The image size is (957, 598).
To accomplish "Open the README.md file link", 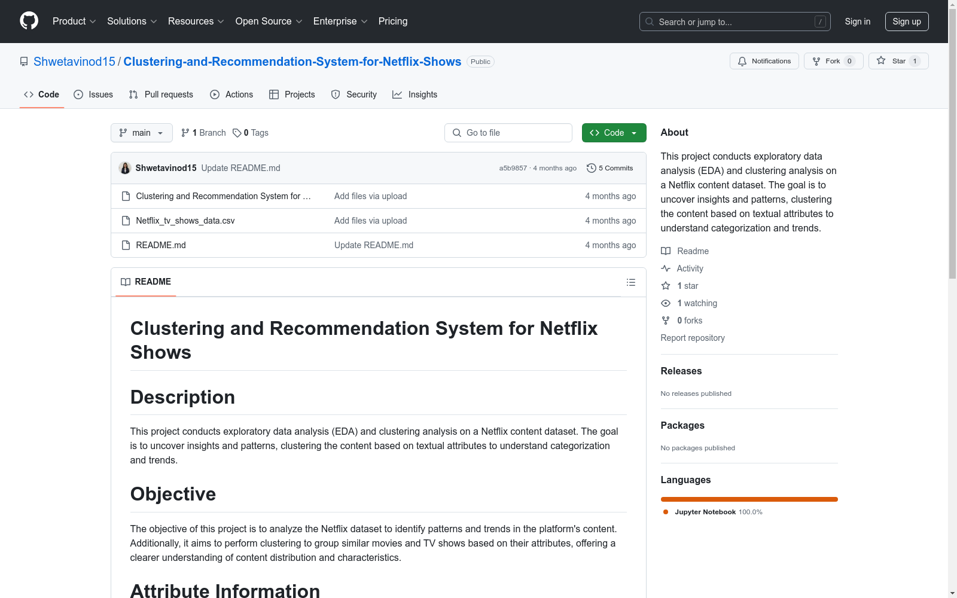I will click(161, 245).
